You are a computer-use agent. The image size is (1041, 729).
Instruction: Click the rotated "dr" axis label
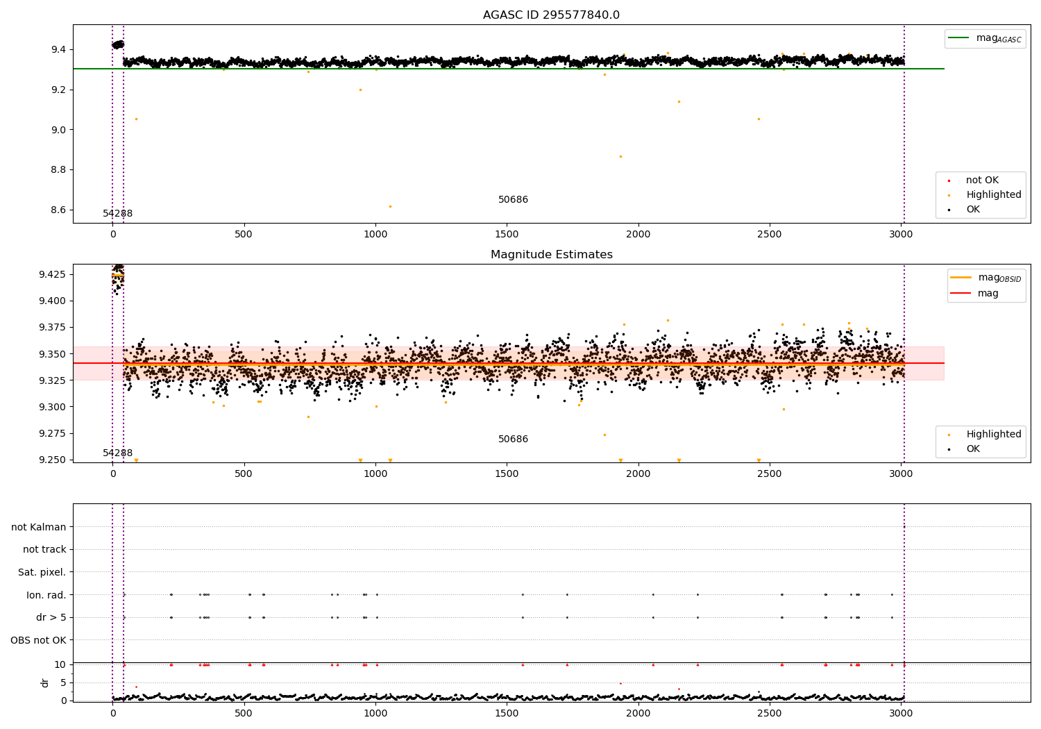click(45, 682)
